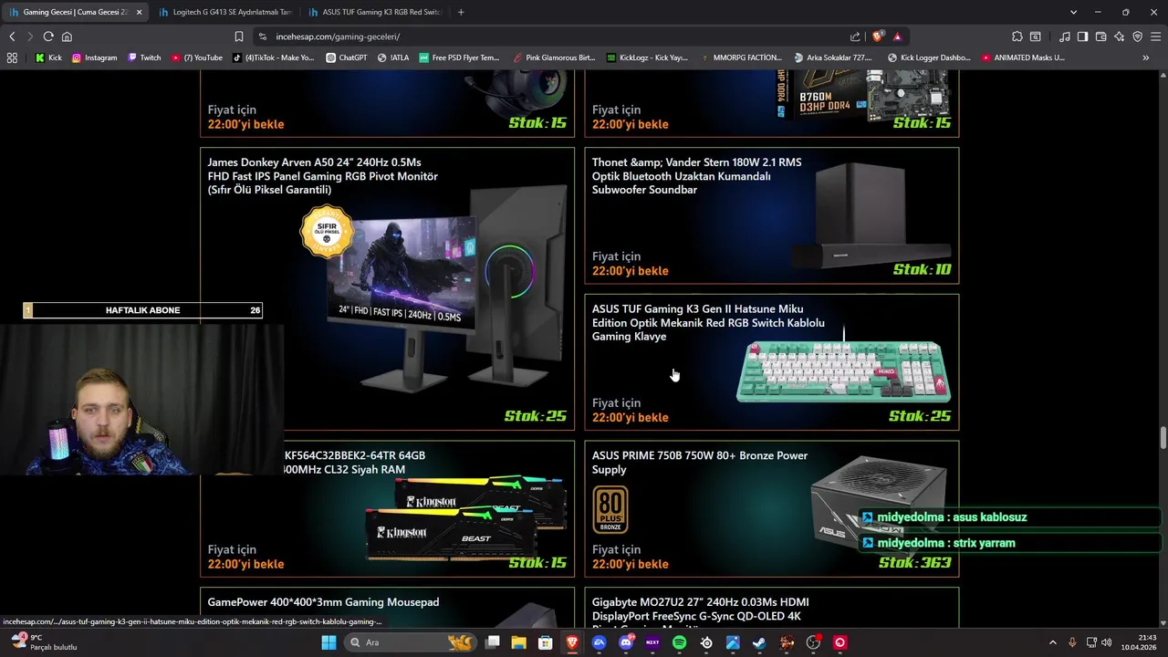Open the browser hamburger menu
The width and height of the screenshot is (1168, 657).
1156,36
